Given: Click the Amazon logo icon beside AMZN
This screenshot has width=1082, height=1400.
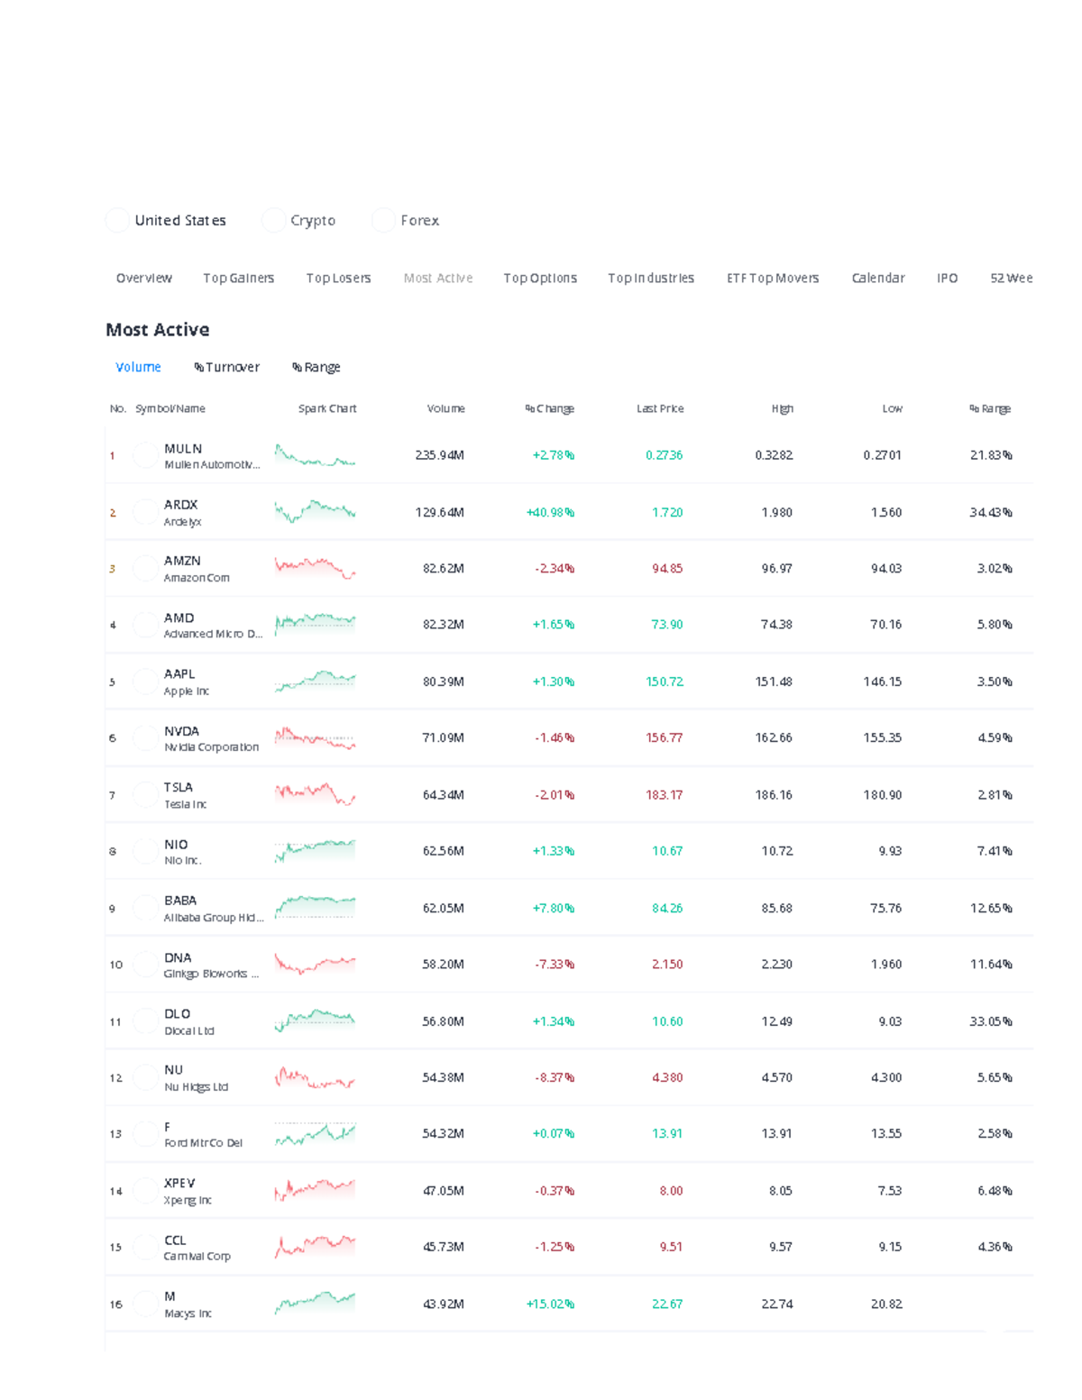Looking at the screenshot, I should (x=145, y=569).
